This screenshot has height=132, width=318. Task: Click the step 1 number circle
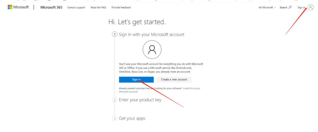(115, 34)
